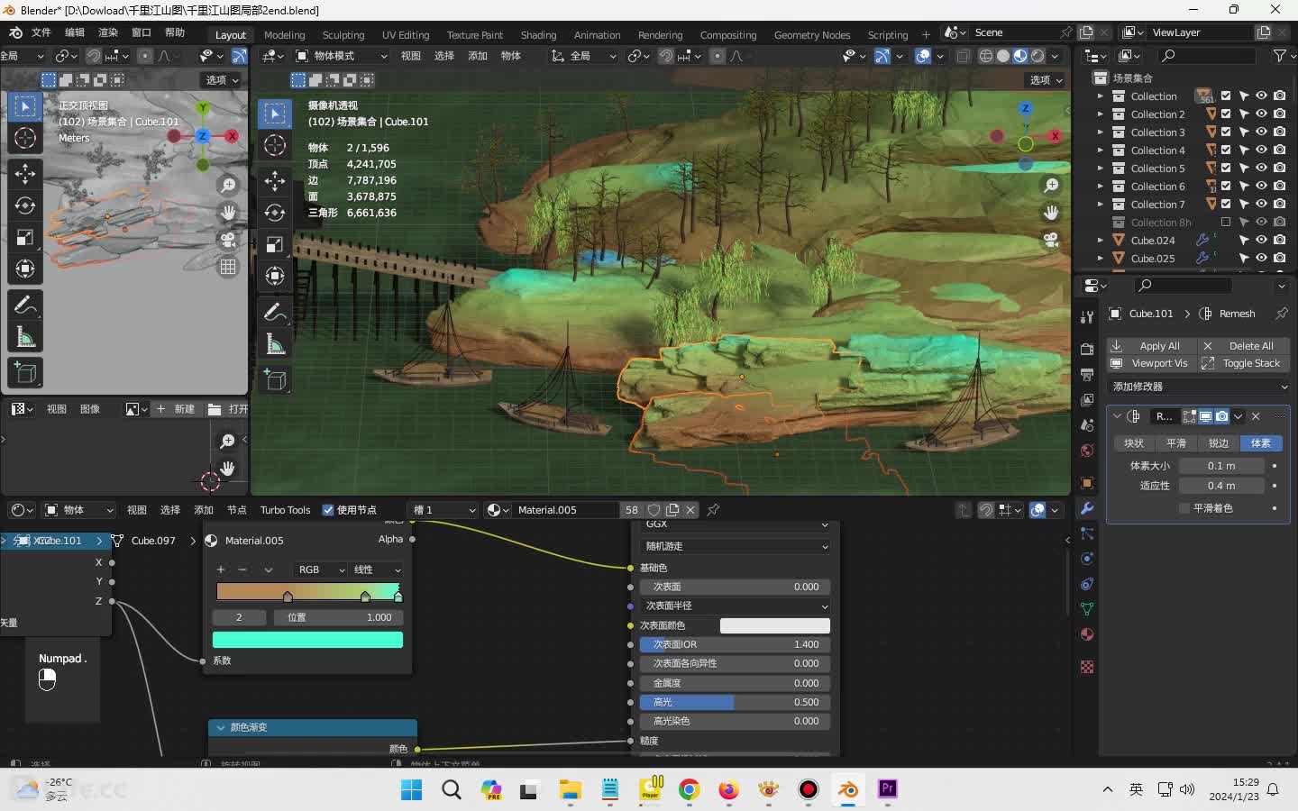Adjust the Specular 0.500 slider
Viewport: 1298px width, 811px height.
735,702
